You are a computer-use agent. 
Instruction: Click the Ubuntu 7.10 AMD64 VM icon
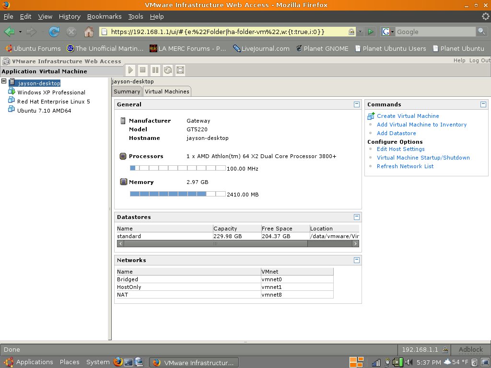12,109
